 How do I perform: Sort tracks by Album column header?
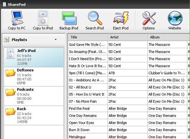[167, 37]
